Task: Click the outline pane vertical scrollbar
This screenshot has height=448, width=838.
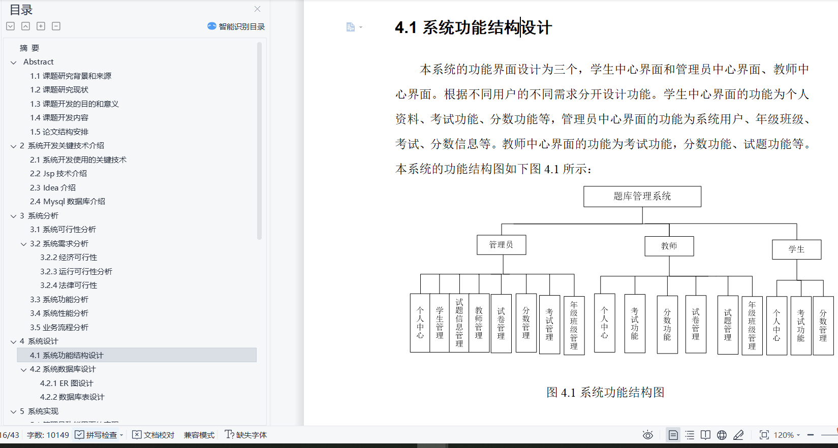Action: (259, 141)
